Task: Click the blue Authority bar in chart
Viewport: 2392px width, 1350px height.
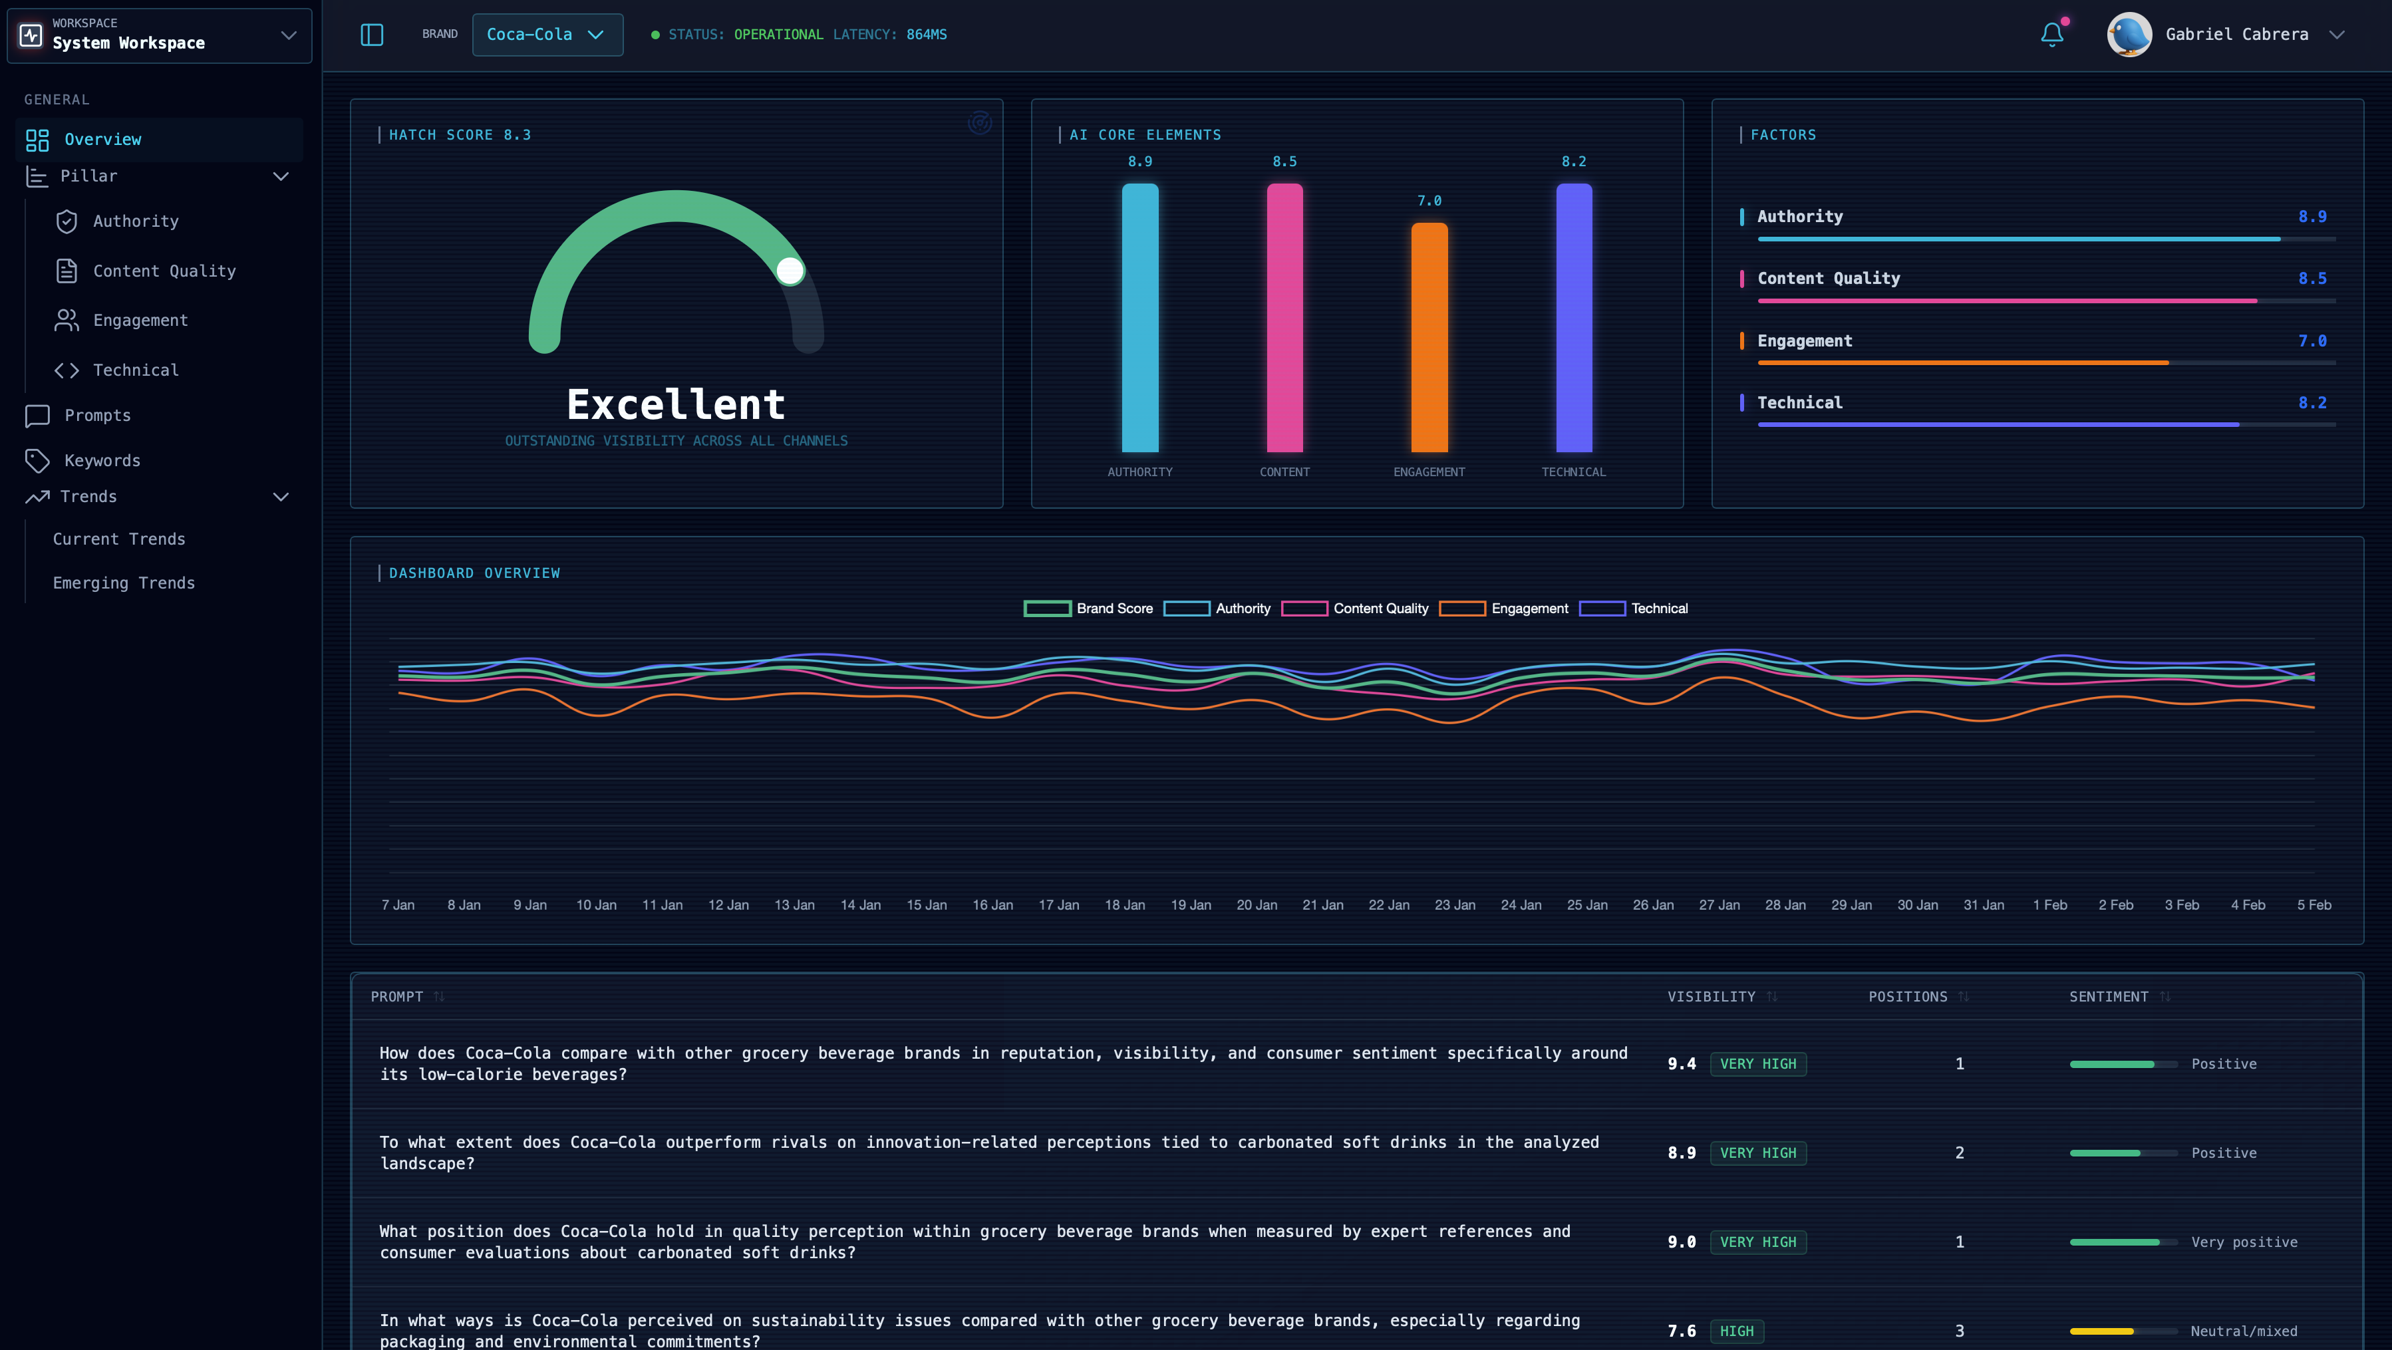Action: click(x=1140, y=319)
